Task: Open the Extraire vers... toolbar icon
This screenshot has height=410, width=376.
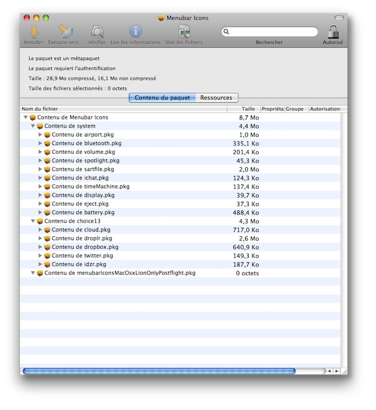Action: [65, 31]
